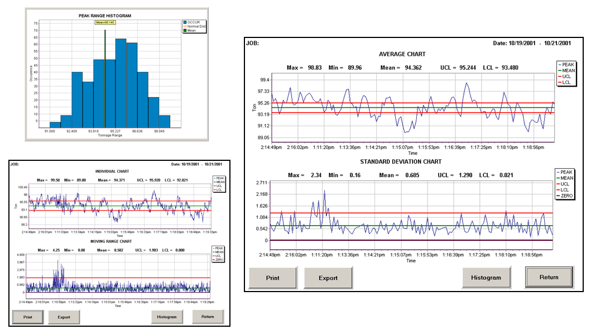Open Histogram from Individual Chart panel
This screenshot has width=591, height=334.
click(166, 317)
